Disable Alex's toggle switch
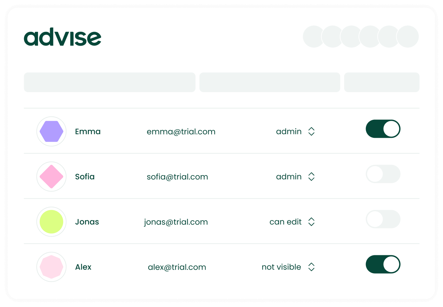 coord(383,264)
